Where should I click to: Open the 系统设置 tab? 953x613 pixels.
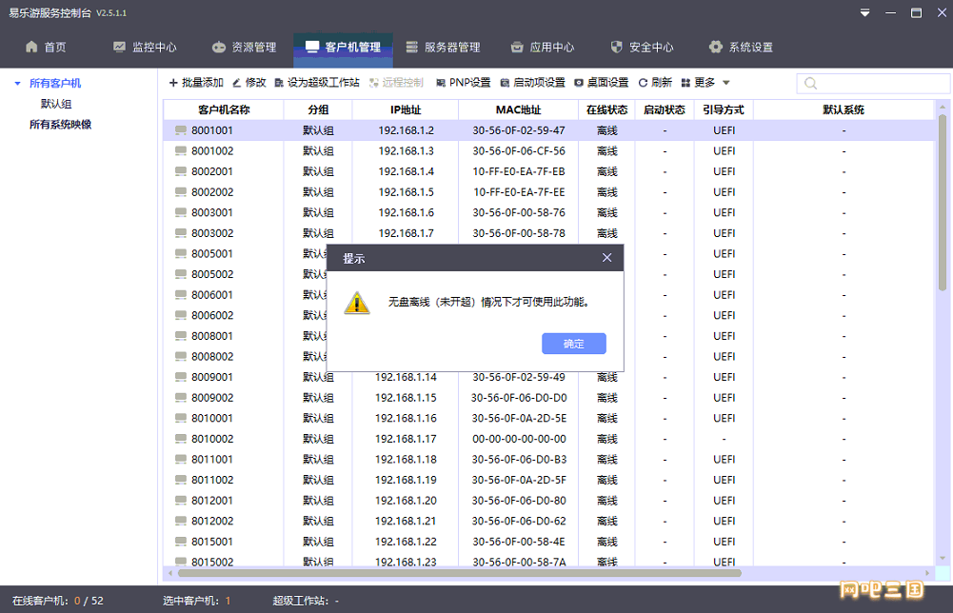[740, 47]
